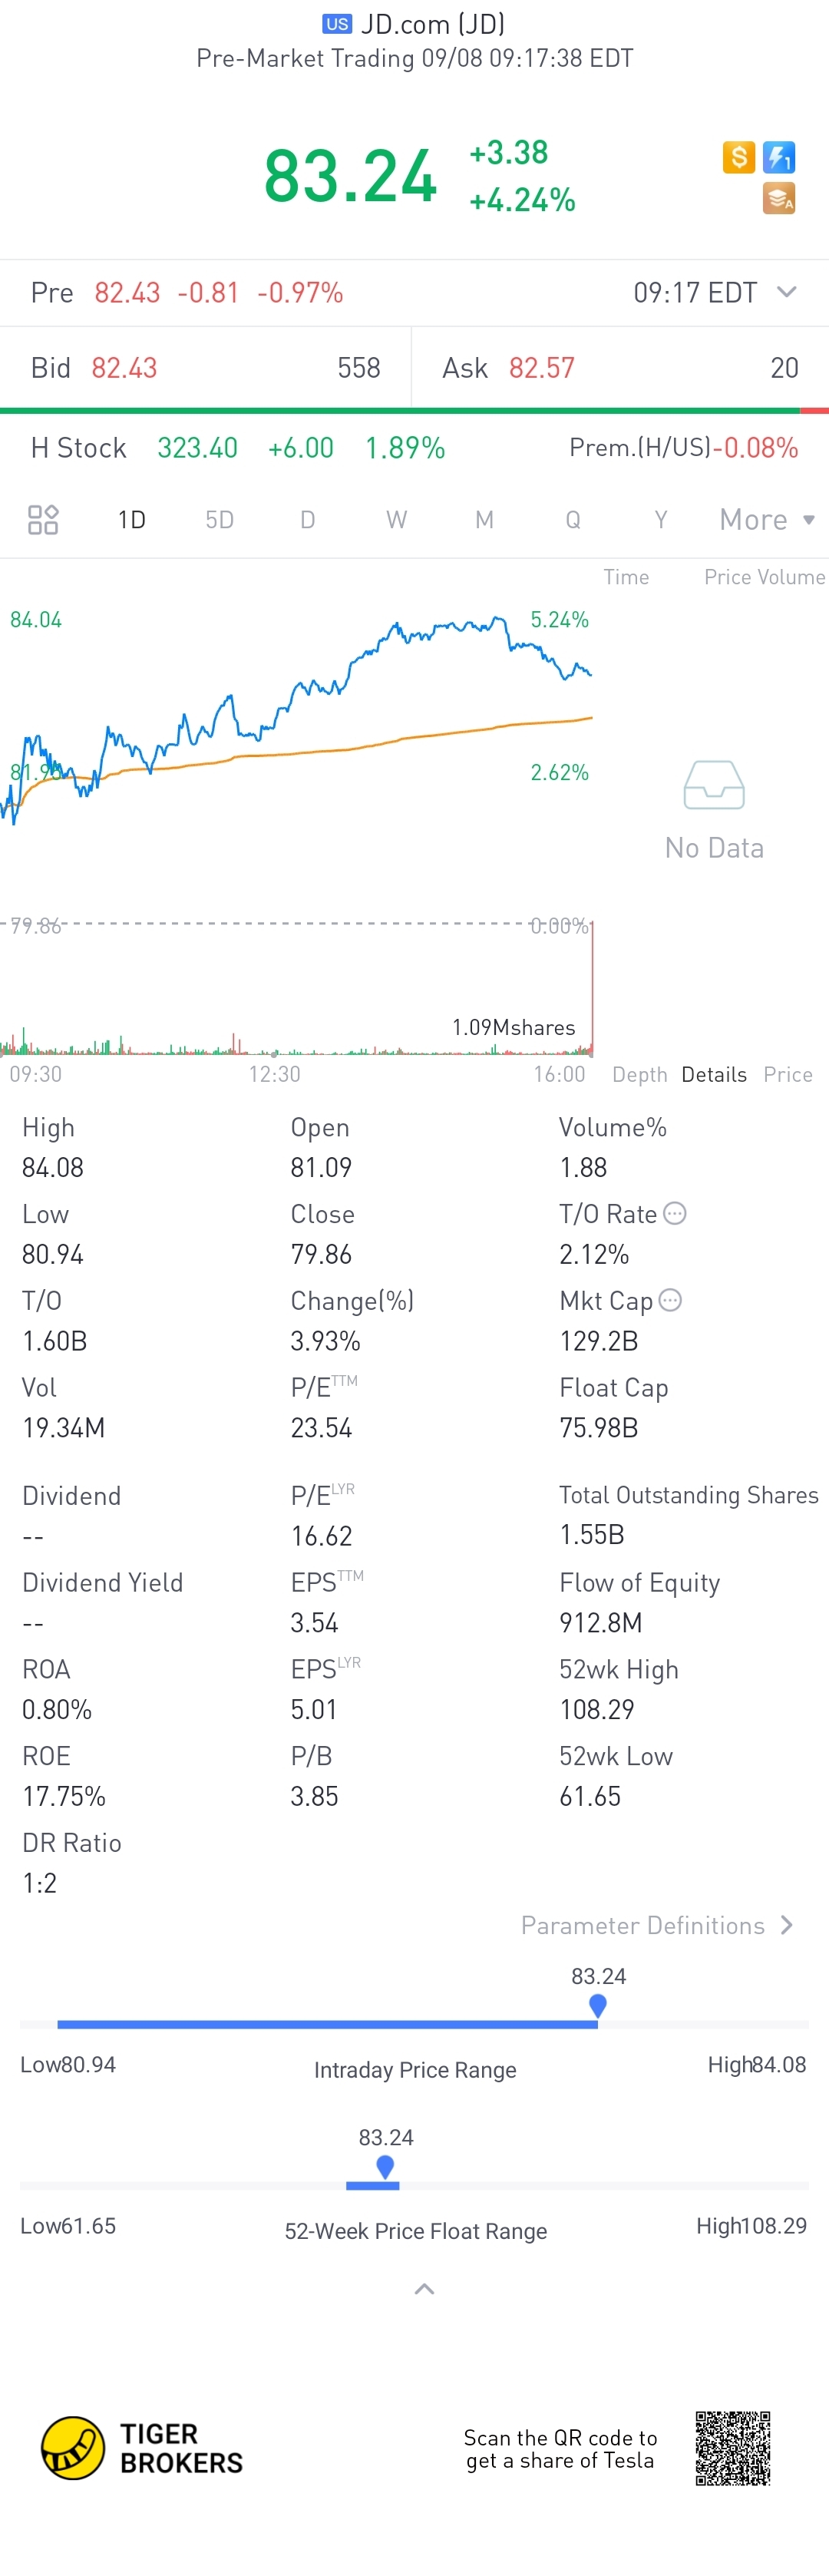The height and width of the screenshot is (2576, 829).
Task: Show Mkt Cap info bubble icon
Action: (x=671, y=1300)
